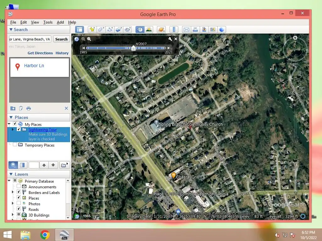Image resolution: width=322 pixels, height=241 pixels.
Task: Expand the Photos layer node
Action: click(x=13, y=203)
